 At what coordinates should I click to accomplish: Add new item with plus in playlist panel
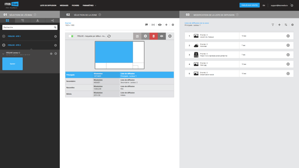pyautogui.click(x=279, y=25)
